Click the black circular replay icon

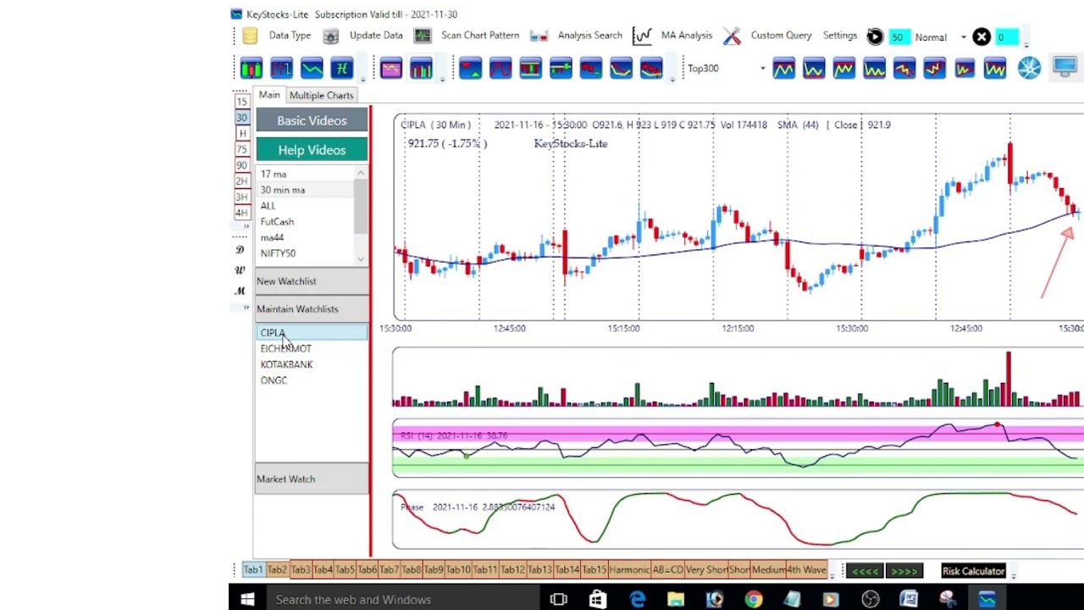[x=875, y=36]
